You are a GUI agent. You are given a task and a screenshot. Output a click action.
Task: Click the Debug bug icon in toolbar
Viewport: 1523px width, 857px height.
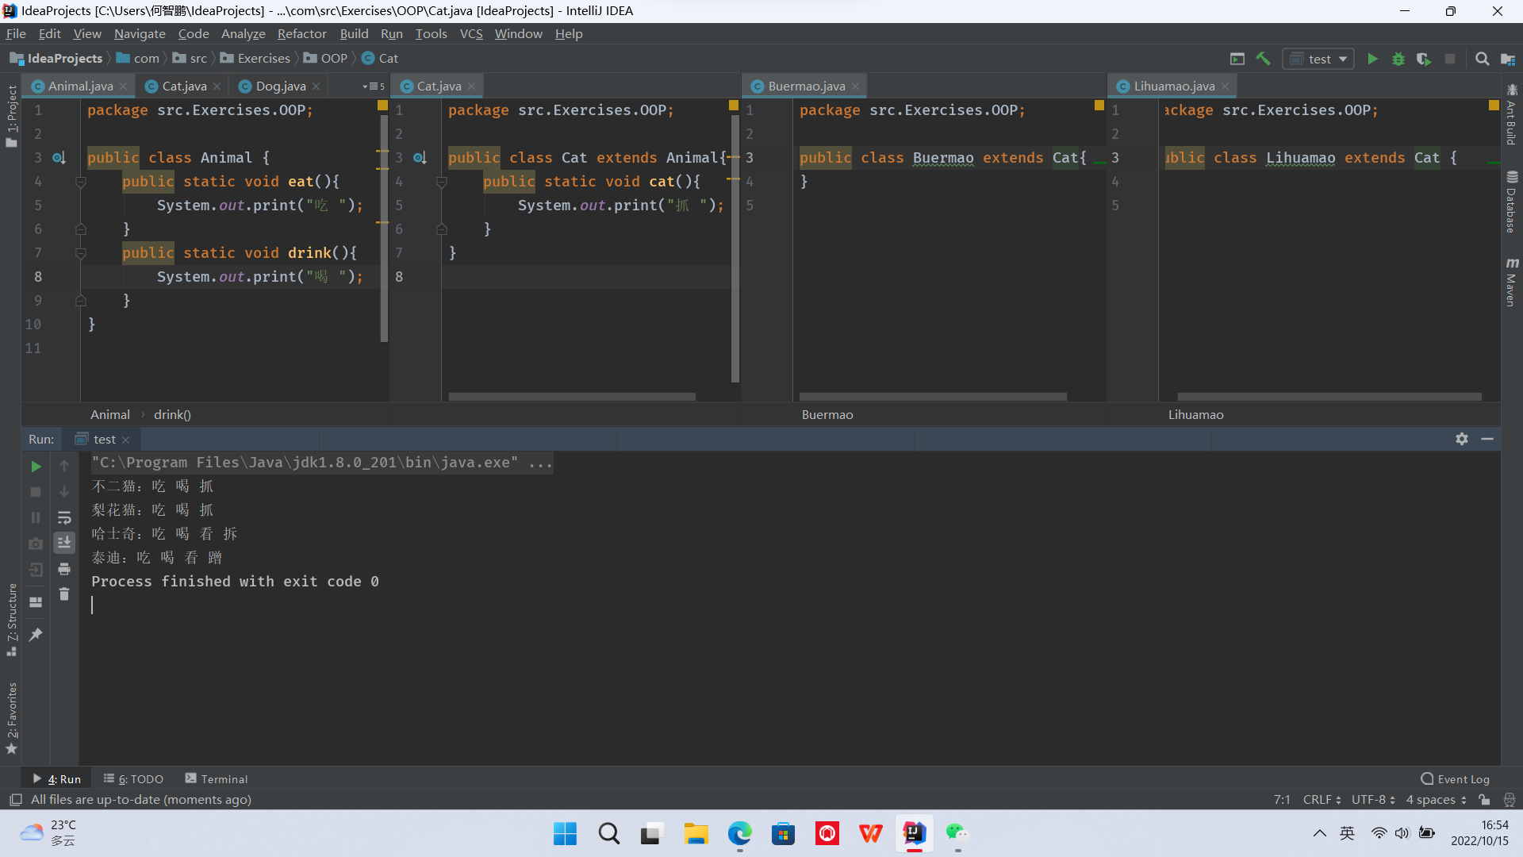click(x=1398, y=59)
